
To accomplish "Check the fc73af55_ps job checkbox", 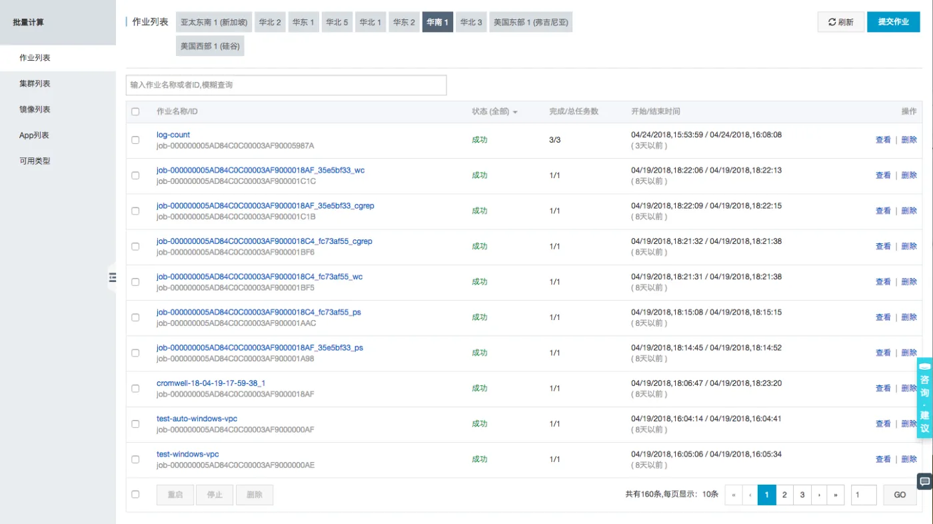I will [135, 317].
